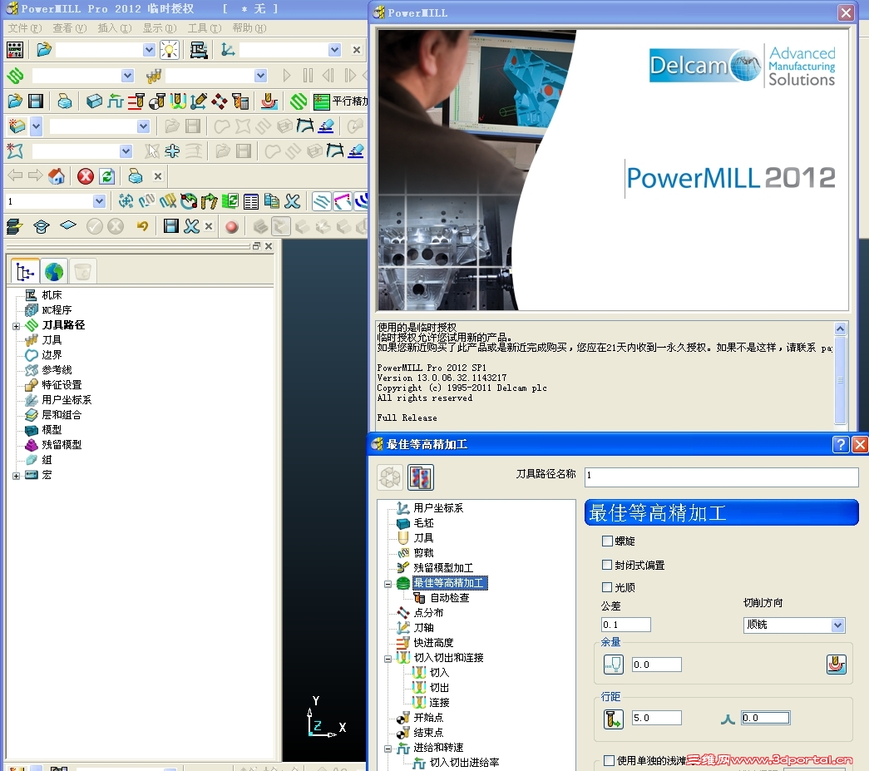The image size is (869, 771).
Task: Enable the 封闭式偏置 checkbox
Action: click(x=607, y=565)
